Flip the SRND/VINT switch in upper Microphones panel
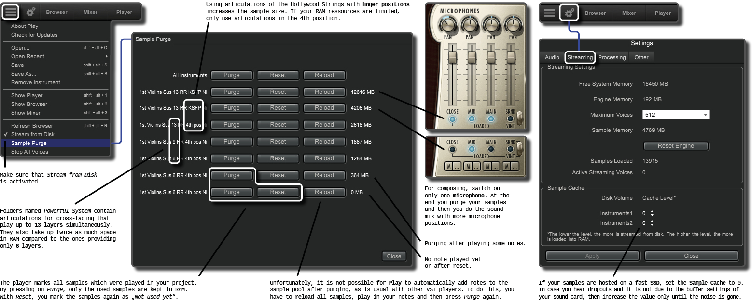This screenshot has width=752, height=301. 520,118
